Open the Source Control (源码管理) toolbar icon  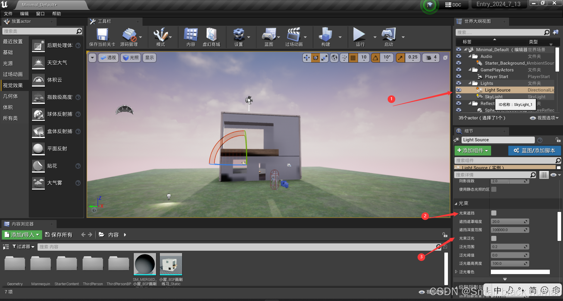click(x=129, y=35)
